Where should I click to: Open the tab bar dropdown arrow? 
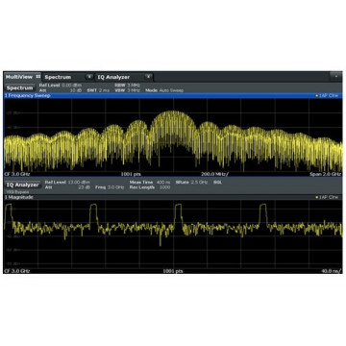335,77
